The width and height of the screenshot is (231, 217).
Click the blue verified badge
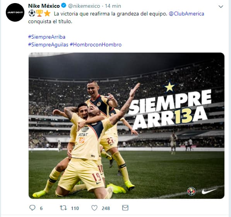click(63, 6)
